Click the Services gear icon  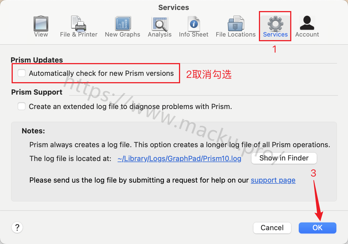[x=275, y=23]
